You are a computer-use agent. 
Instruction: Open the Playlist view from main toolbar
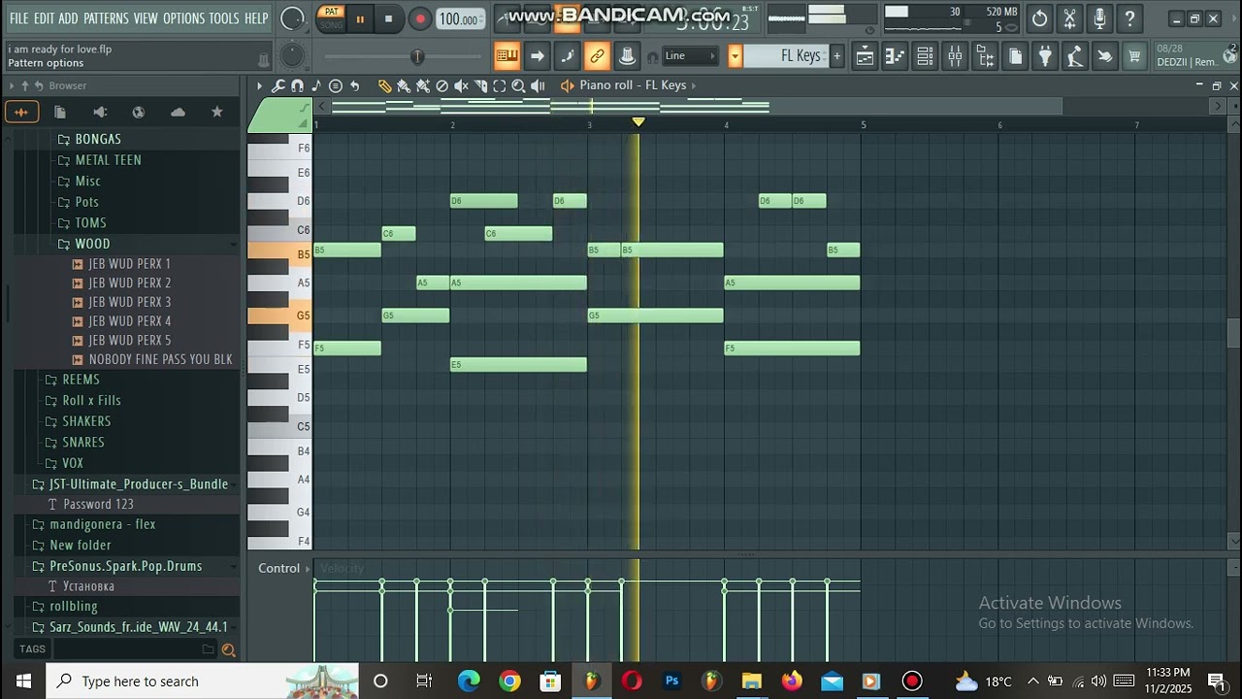coord(865,56)
